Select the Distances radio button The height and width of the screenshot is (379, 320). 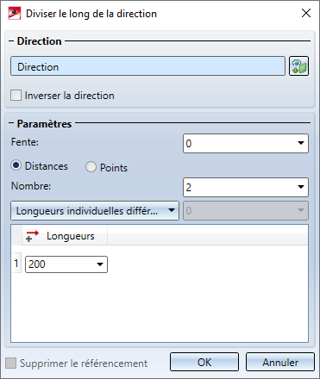[16, 165]
